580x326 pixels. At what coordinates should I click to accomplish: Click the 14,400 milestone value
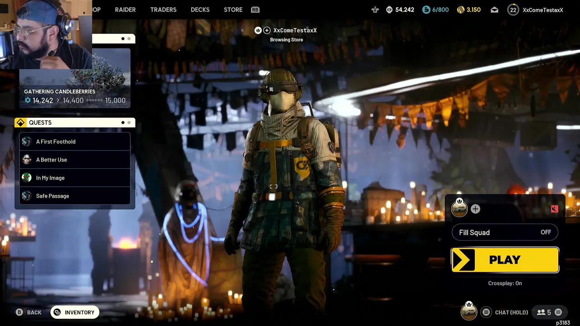click(73, 101)
